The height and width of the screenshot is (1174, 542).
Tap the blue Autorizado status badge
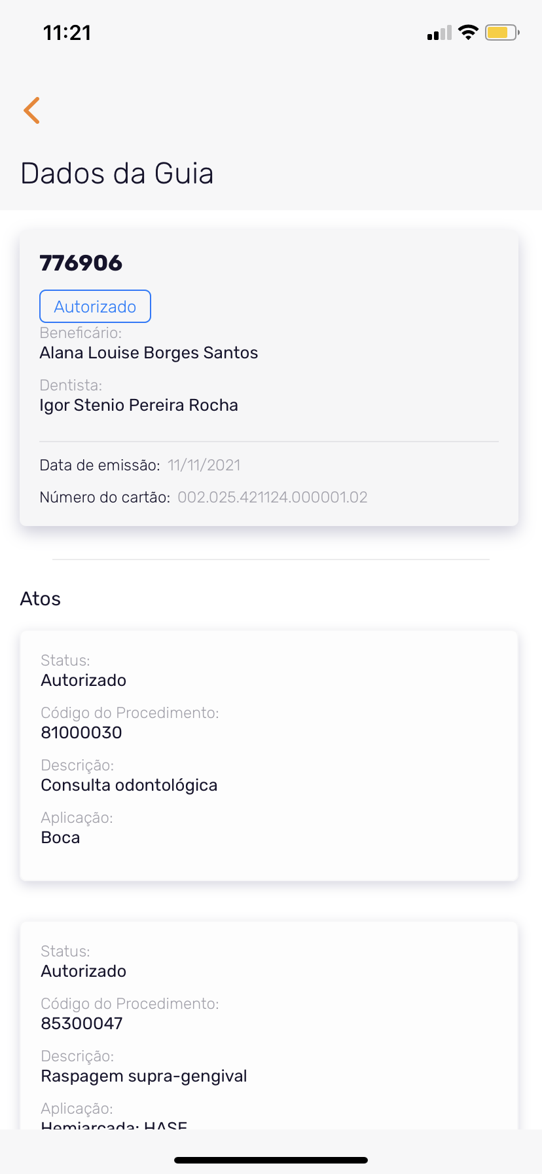coord(95,307)
